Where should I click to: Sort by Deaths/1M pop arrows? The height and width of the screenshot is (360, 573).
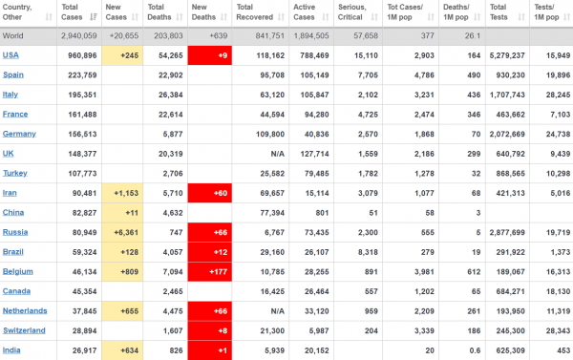coord(477,17)
